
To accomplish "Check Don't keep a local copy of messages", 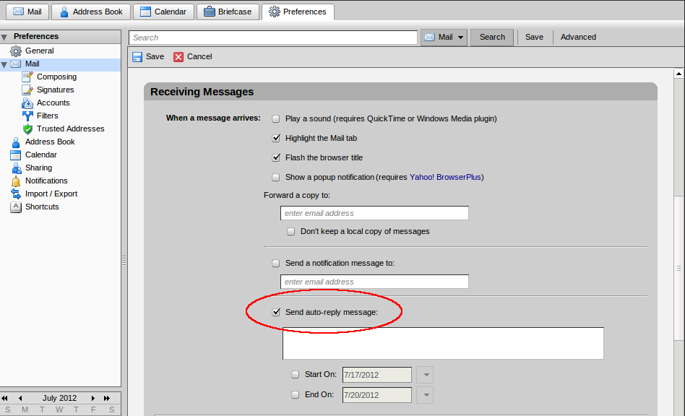I will coord(291,231).
